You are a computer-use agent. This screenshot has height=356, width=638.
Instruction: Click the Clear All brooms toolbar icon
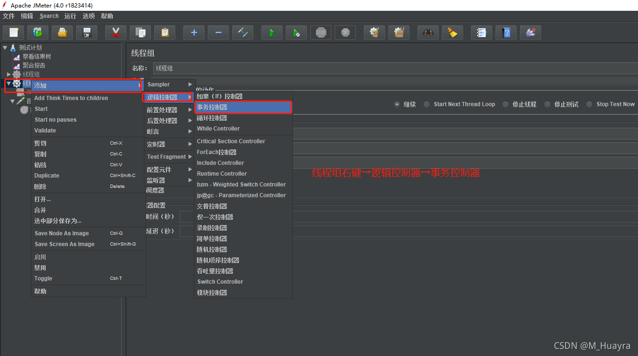(399, 32)
